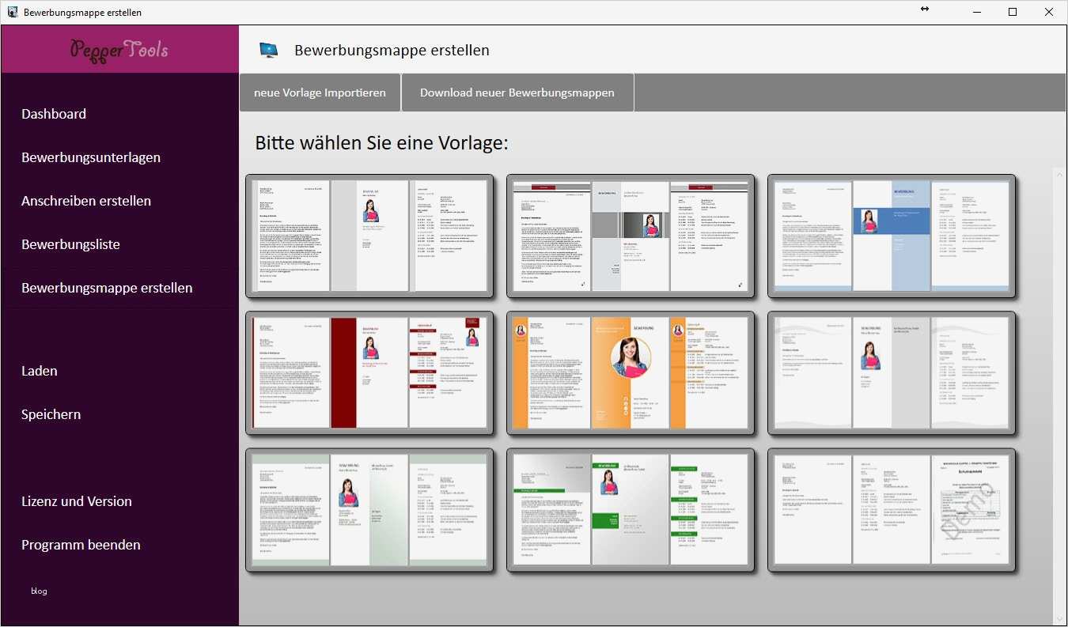Viewport: 1068px width, 627px height.
Task: Click the PepperTools logo
Action: click(119, 49)
